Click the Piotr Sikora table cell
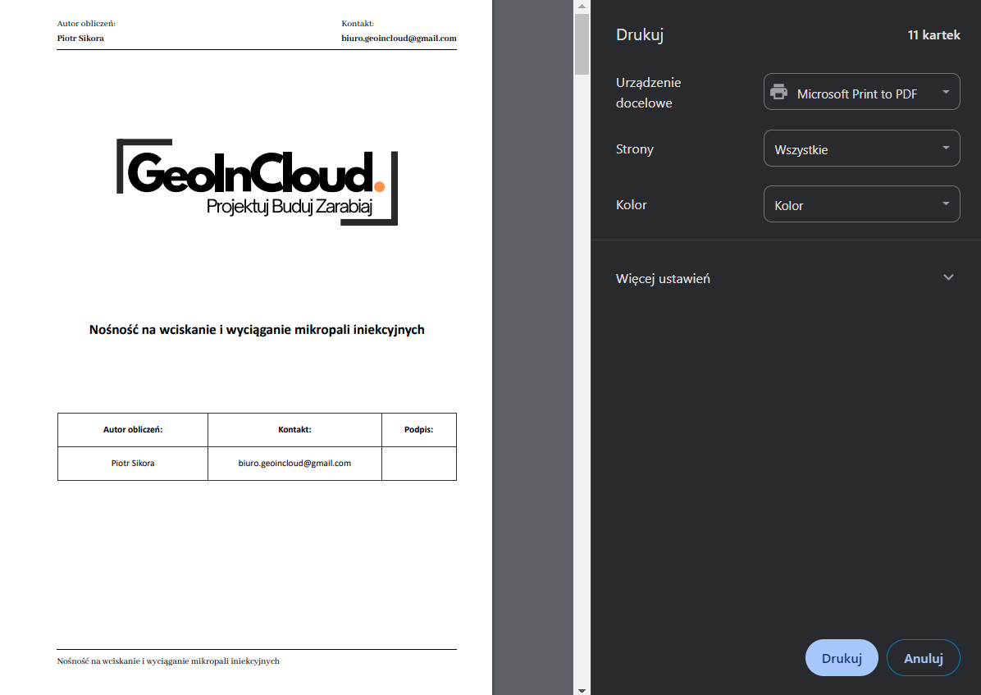Image resolution: width=981 pixels, height=695 pixels. [133, 464]
